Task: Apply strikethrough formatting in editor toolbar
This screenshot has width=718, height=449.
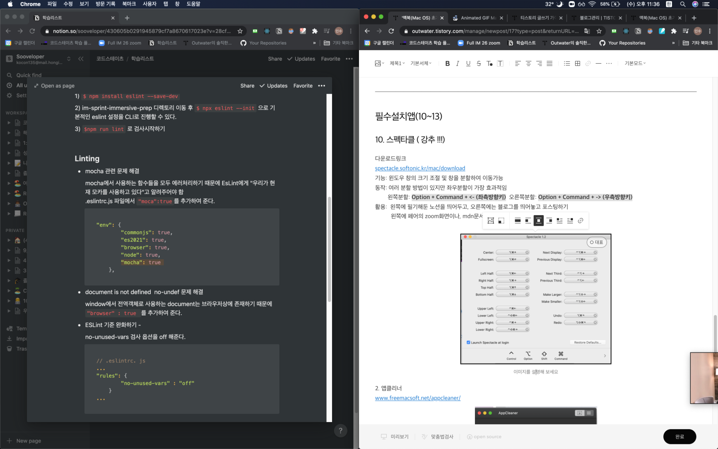Action: 479,64
